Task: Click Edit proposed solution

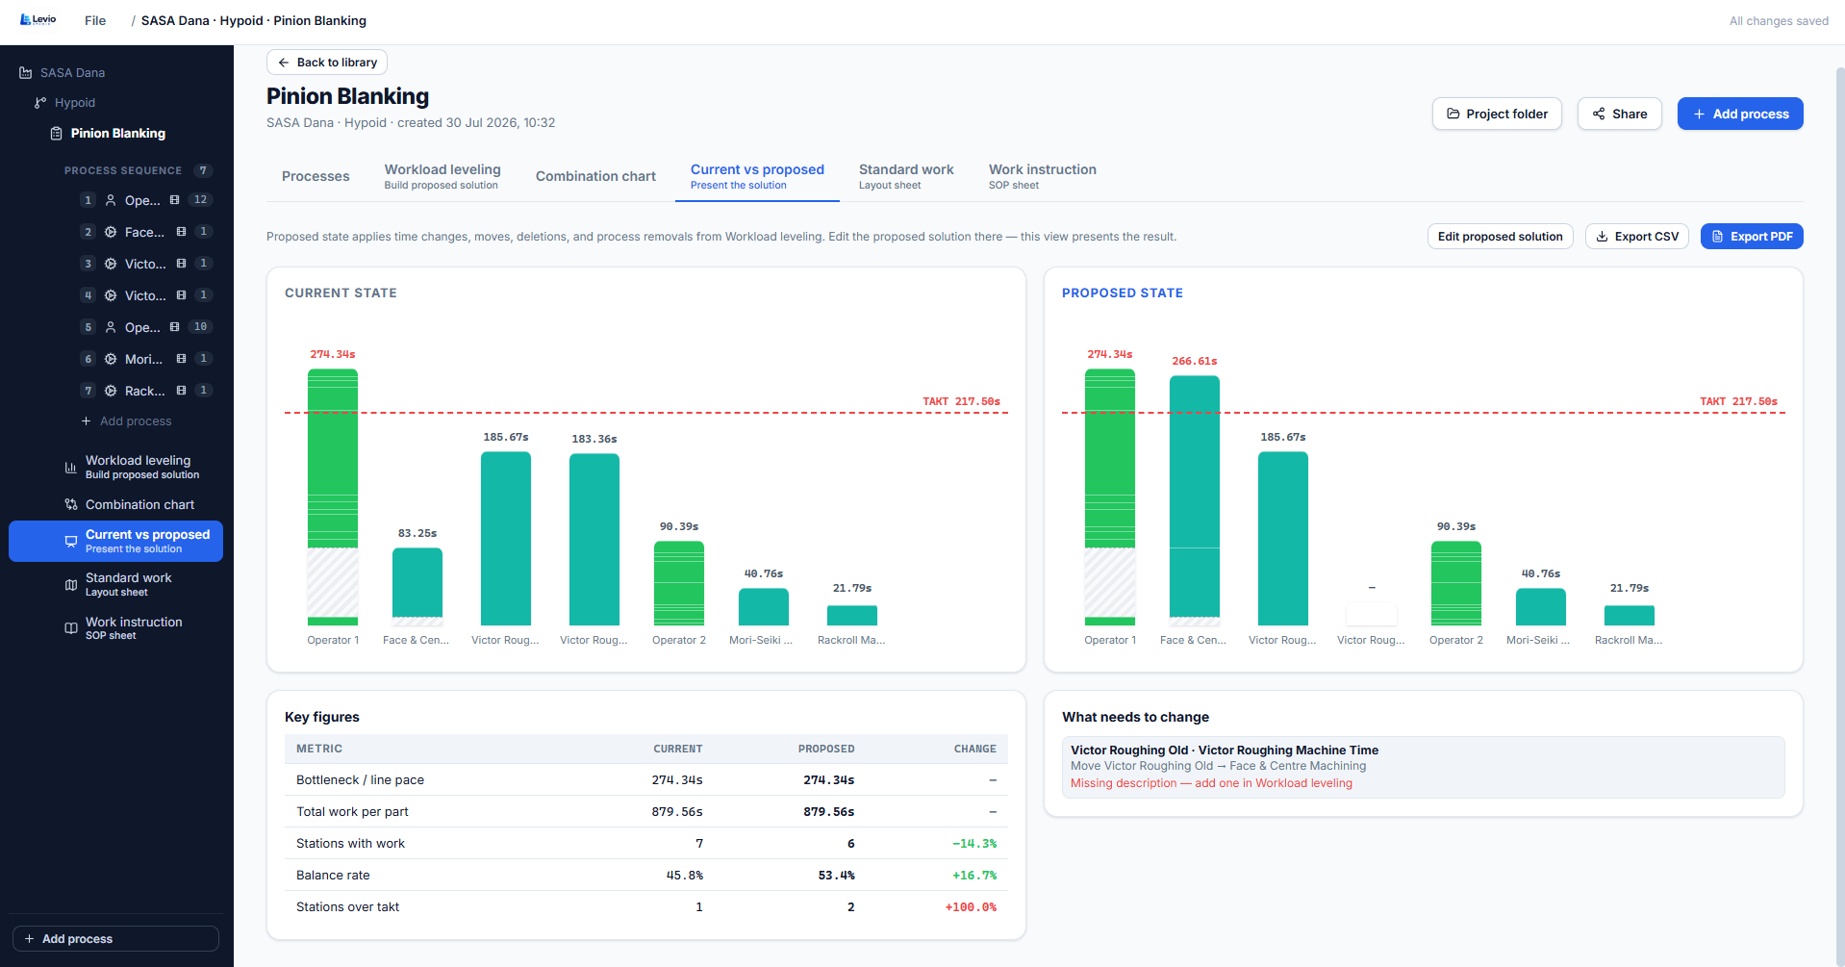Action: [x=1500, y=237]
